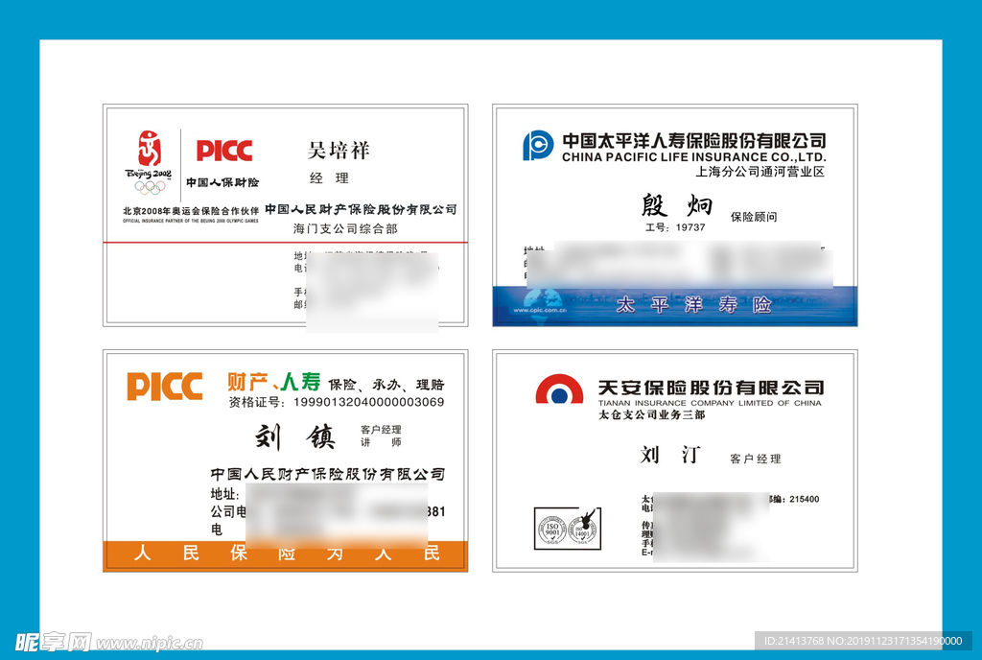This screenshot has width=982, height=660.
Task: Click the orange banner slogan 人民保险为人民
Action: point(286,554)
